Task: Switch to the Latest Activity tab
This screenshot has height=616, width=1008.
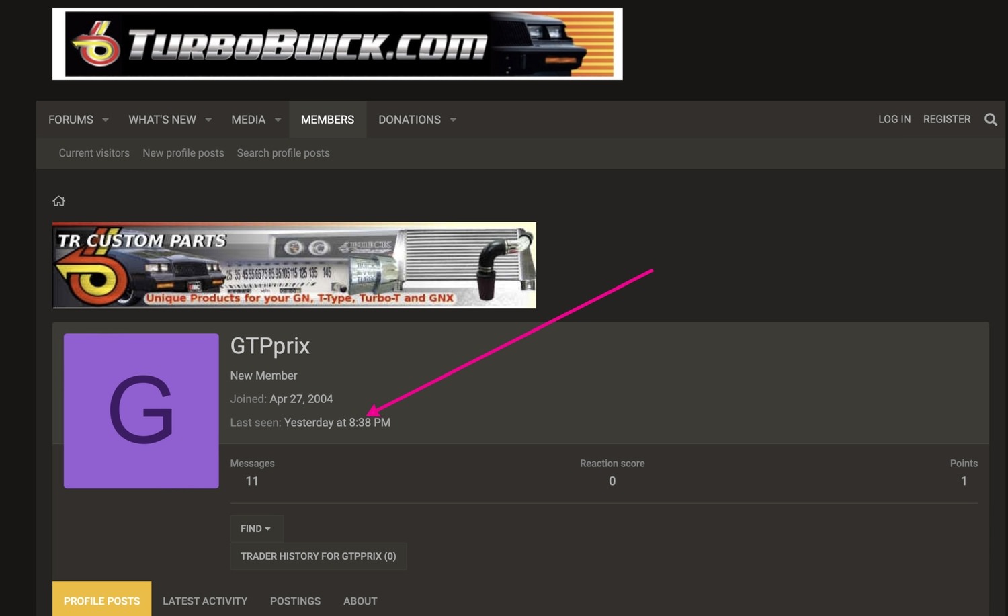Action: 205,601
